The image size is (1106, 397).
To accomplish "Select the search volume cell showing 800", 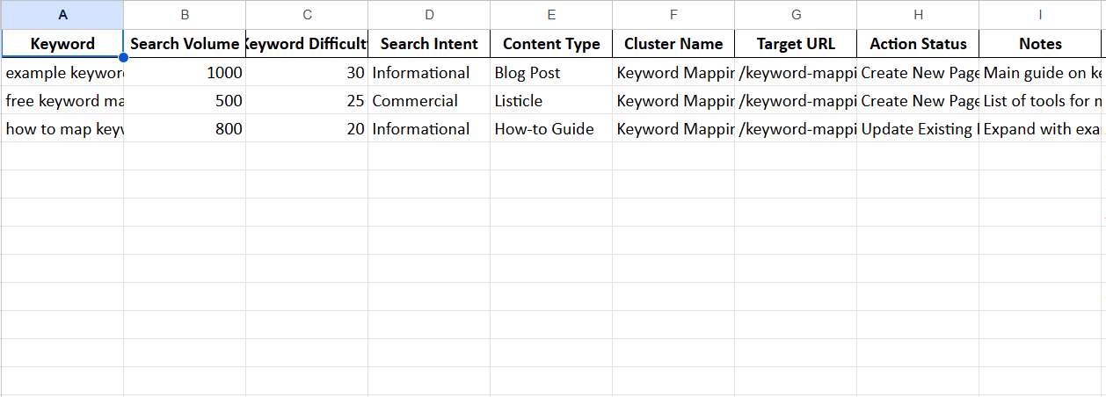I will pyautogui.click(x=185, y=129).
